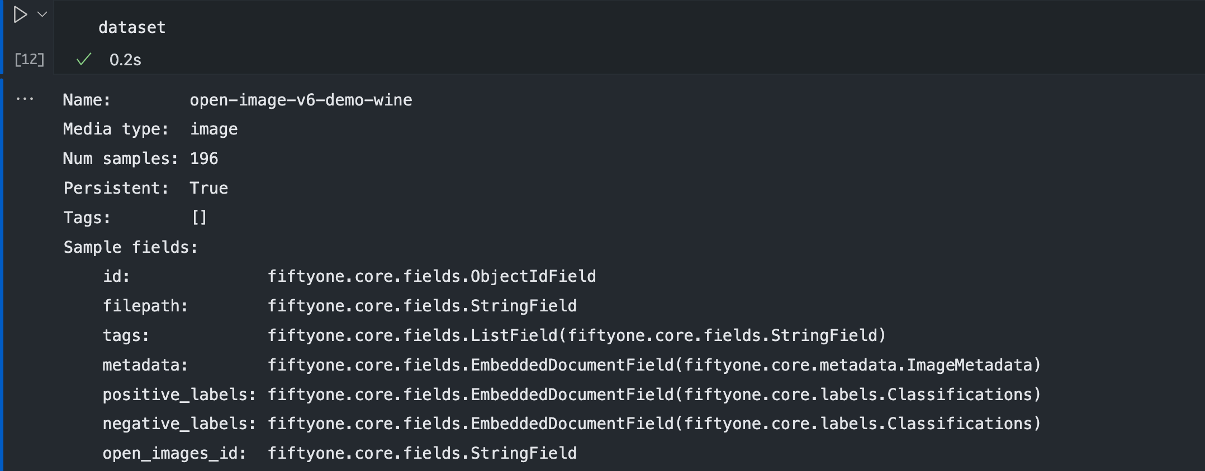This screenshot has width=1205, height=471.
Task: Click ImageMetadata in the metadata row
Action: [969, 365]
